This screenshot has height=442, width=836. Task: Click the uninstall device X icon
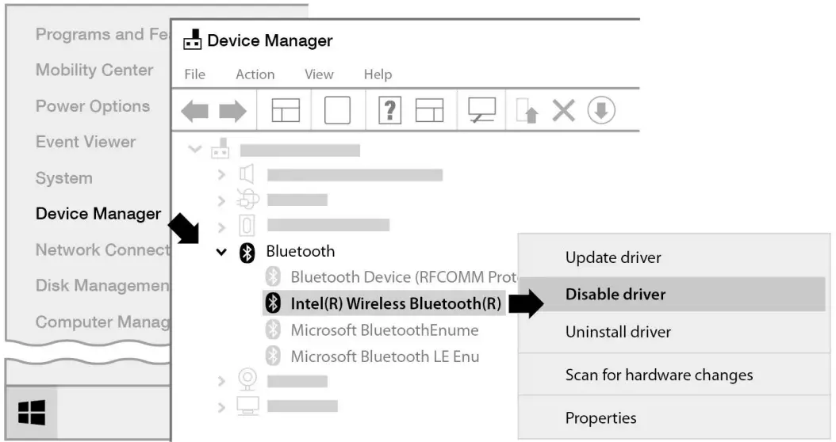[x=563, y=111]
